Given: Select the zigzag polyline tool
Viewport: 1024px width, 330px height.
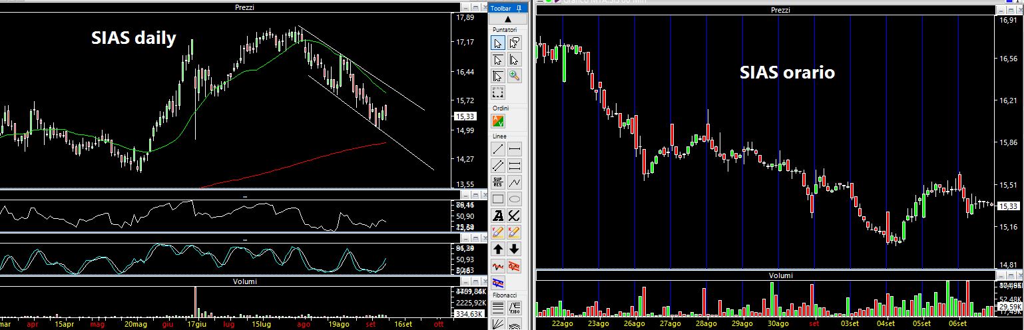Looking at the screenshot, I should tap(514, 182).
